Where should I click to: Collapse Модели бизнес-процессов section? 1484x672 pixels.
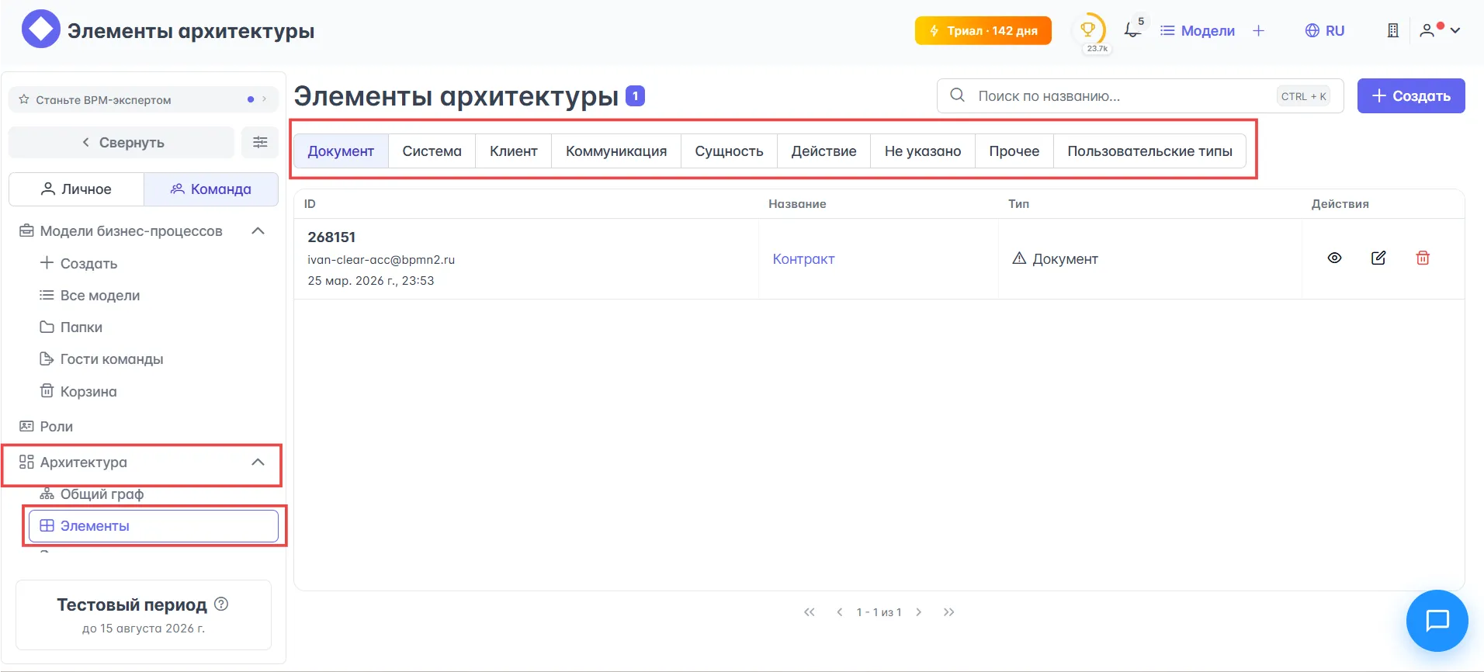pos(258,231)
